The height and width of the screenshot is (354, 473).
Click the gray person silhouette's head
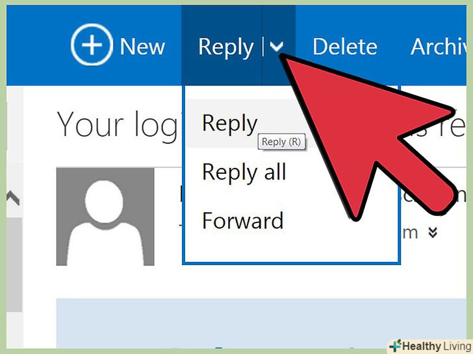(104, 202)
